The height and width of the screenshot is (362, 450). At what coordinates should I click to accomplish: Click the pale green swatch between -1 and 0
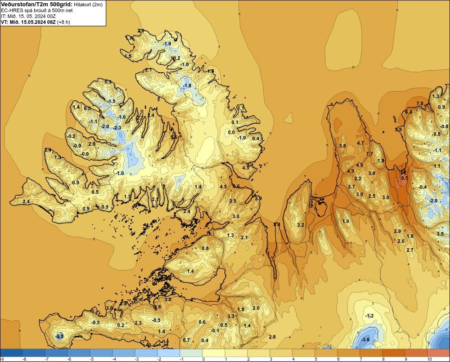(x=191, y=353)
